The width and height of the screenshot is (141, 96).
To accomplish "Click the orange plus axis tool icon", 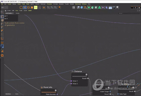I will (44, 8).
